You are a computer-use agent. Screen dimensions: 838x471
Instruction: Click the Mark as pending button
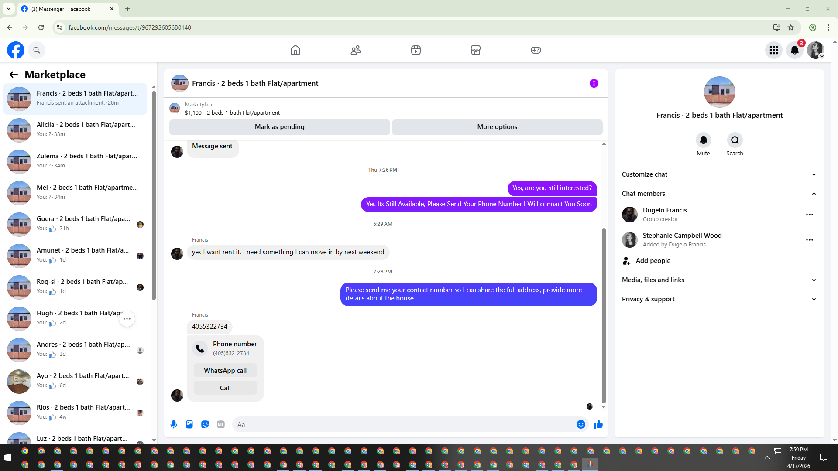pyautogui.click(x=279, y=127)
